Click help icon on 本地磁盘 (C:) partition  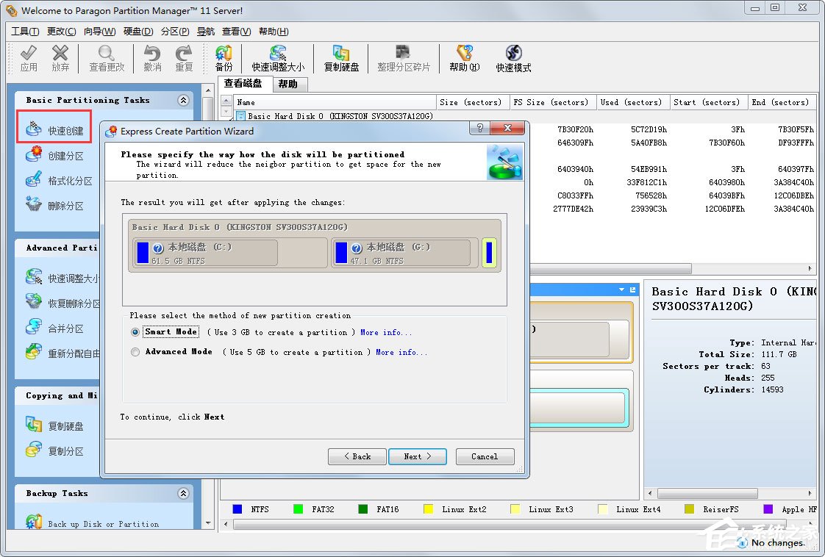pos(158,248)
